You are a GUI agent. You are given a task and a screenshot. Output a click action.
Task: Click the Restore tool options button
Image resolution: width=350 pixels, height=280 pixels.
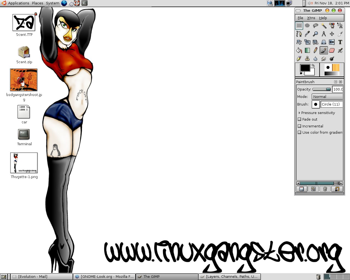point(313,189)
